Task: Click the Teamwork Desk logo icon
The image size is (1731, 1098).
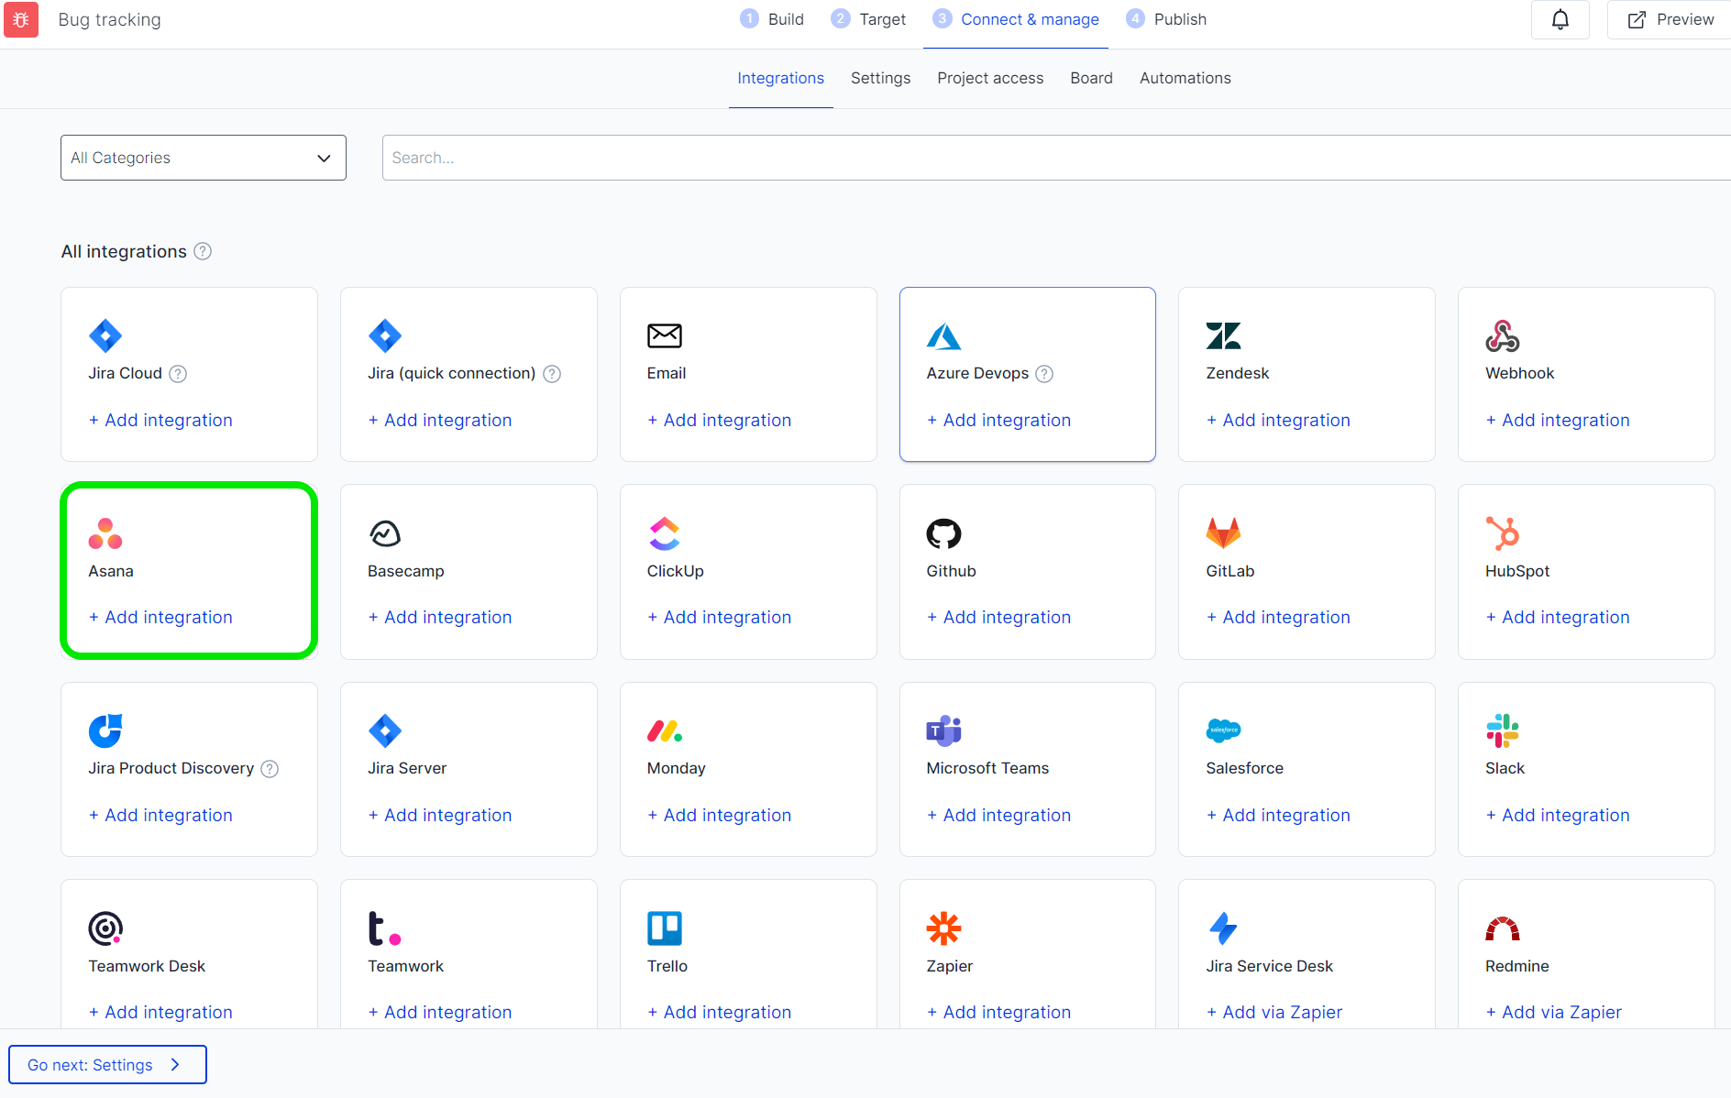Action: tap(105, 928)
